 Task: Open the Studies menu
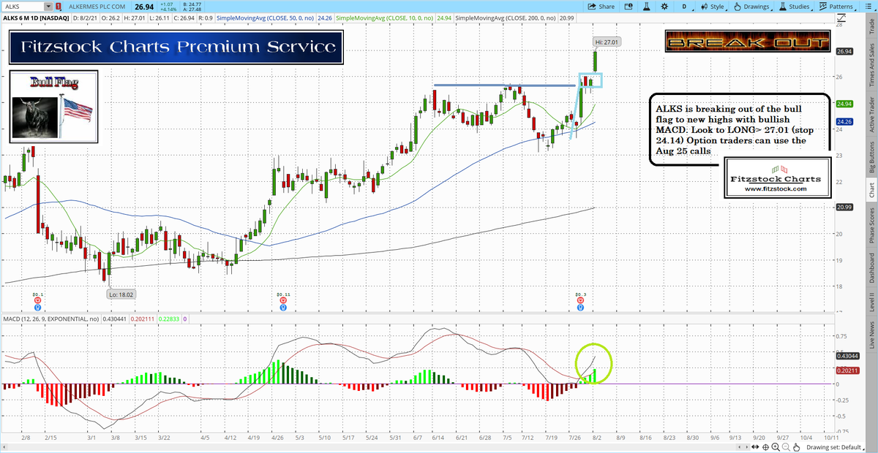point(794,6)
